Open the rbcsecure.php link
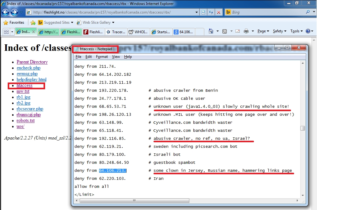Screen dimensions: 346x210 [x=30, y=109]
